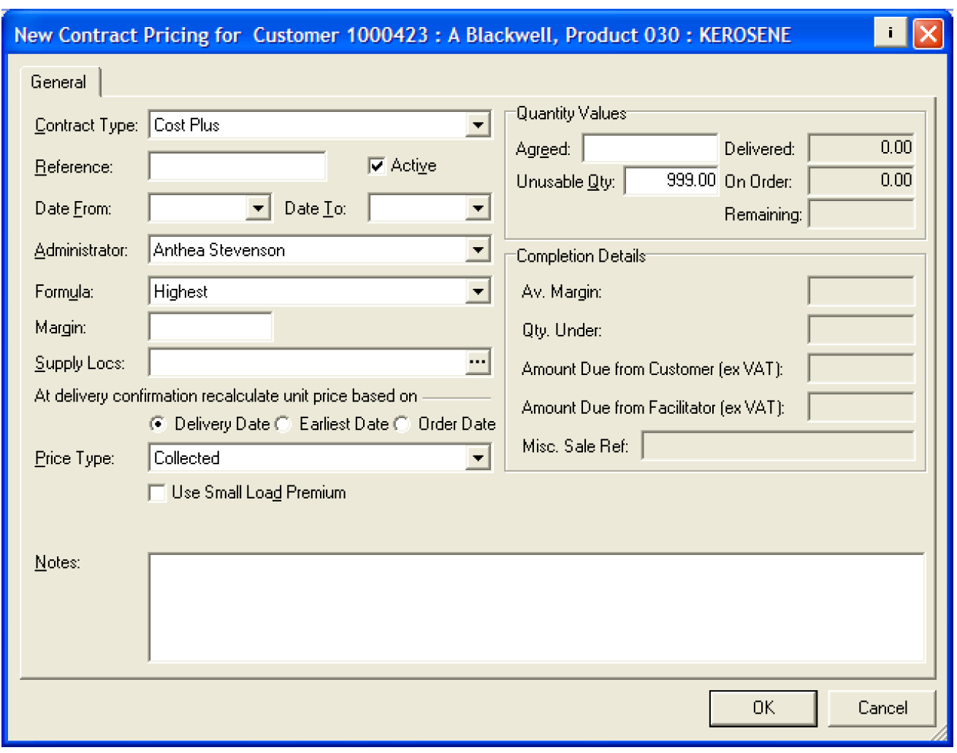Click inside the Notes text area
The height and width of the screenshot is (753, 957).
[536, 607]
